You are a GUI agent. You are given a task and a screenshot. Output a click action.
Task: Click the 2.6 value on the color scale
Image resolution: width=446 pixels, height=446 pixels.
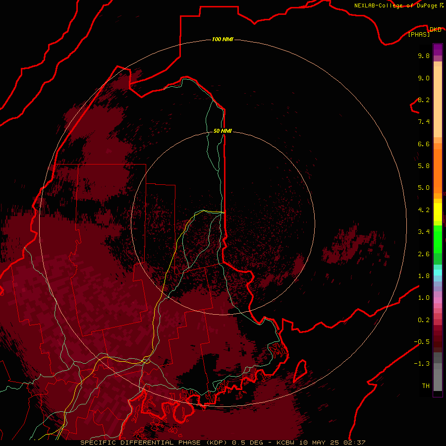(x=424, y=254)
